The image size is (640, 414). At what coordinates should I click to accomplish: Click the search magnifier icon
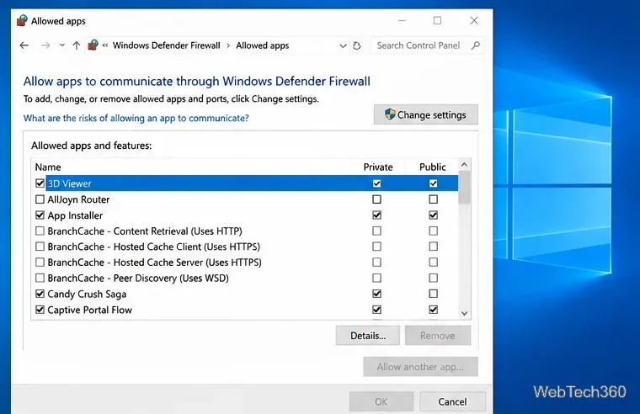point(475,45)
